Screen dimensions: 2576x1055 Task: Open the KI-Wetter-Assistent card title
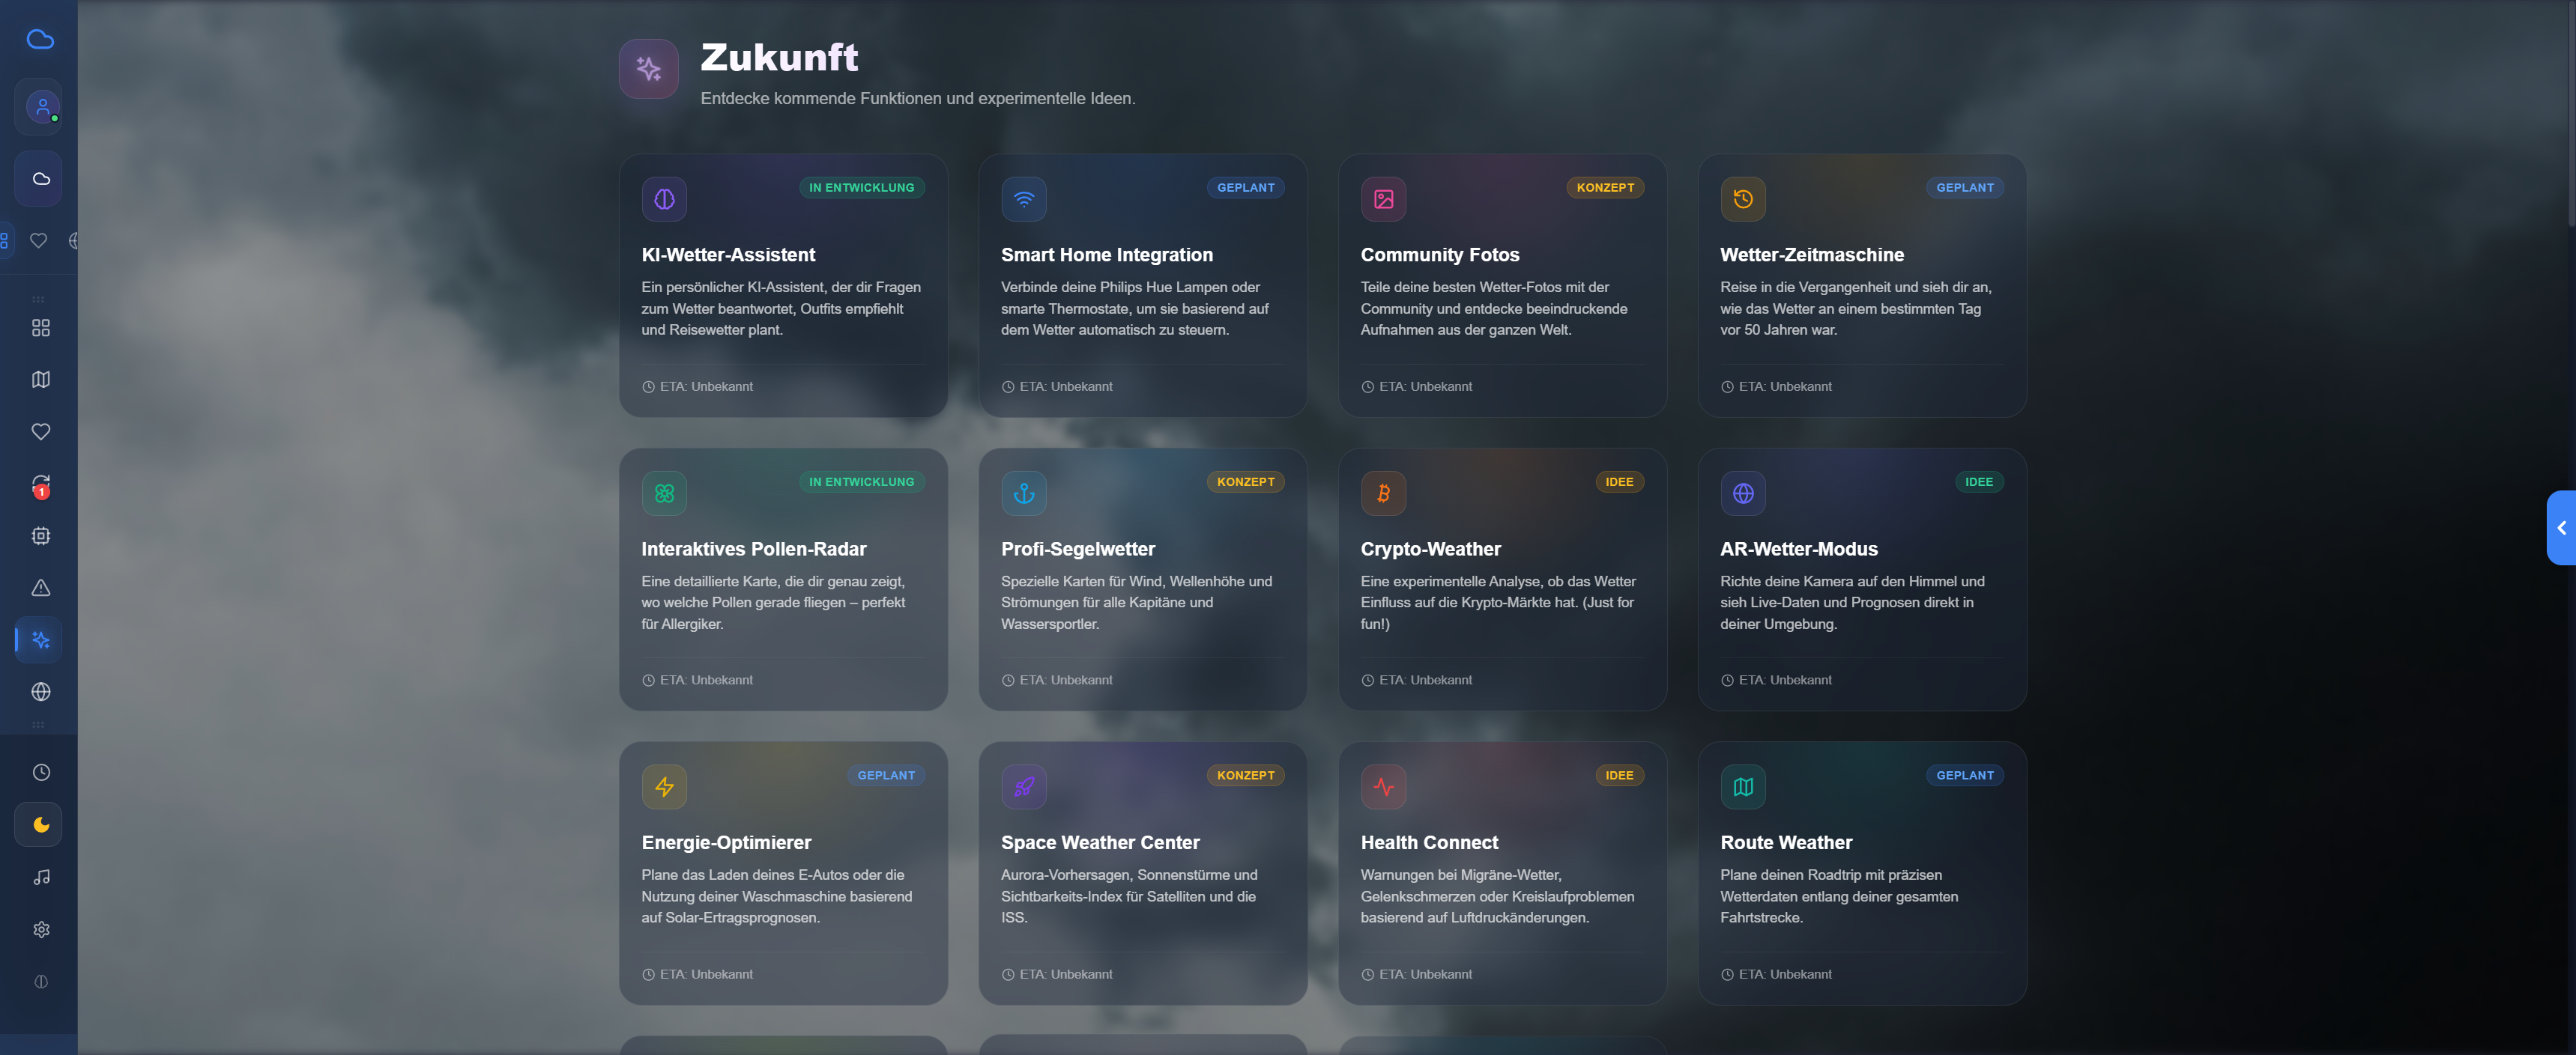tap(728, 254)
